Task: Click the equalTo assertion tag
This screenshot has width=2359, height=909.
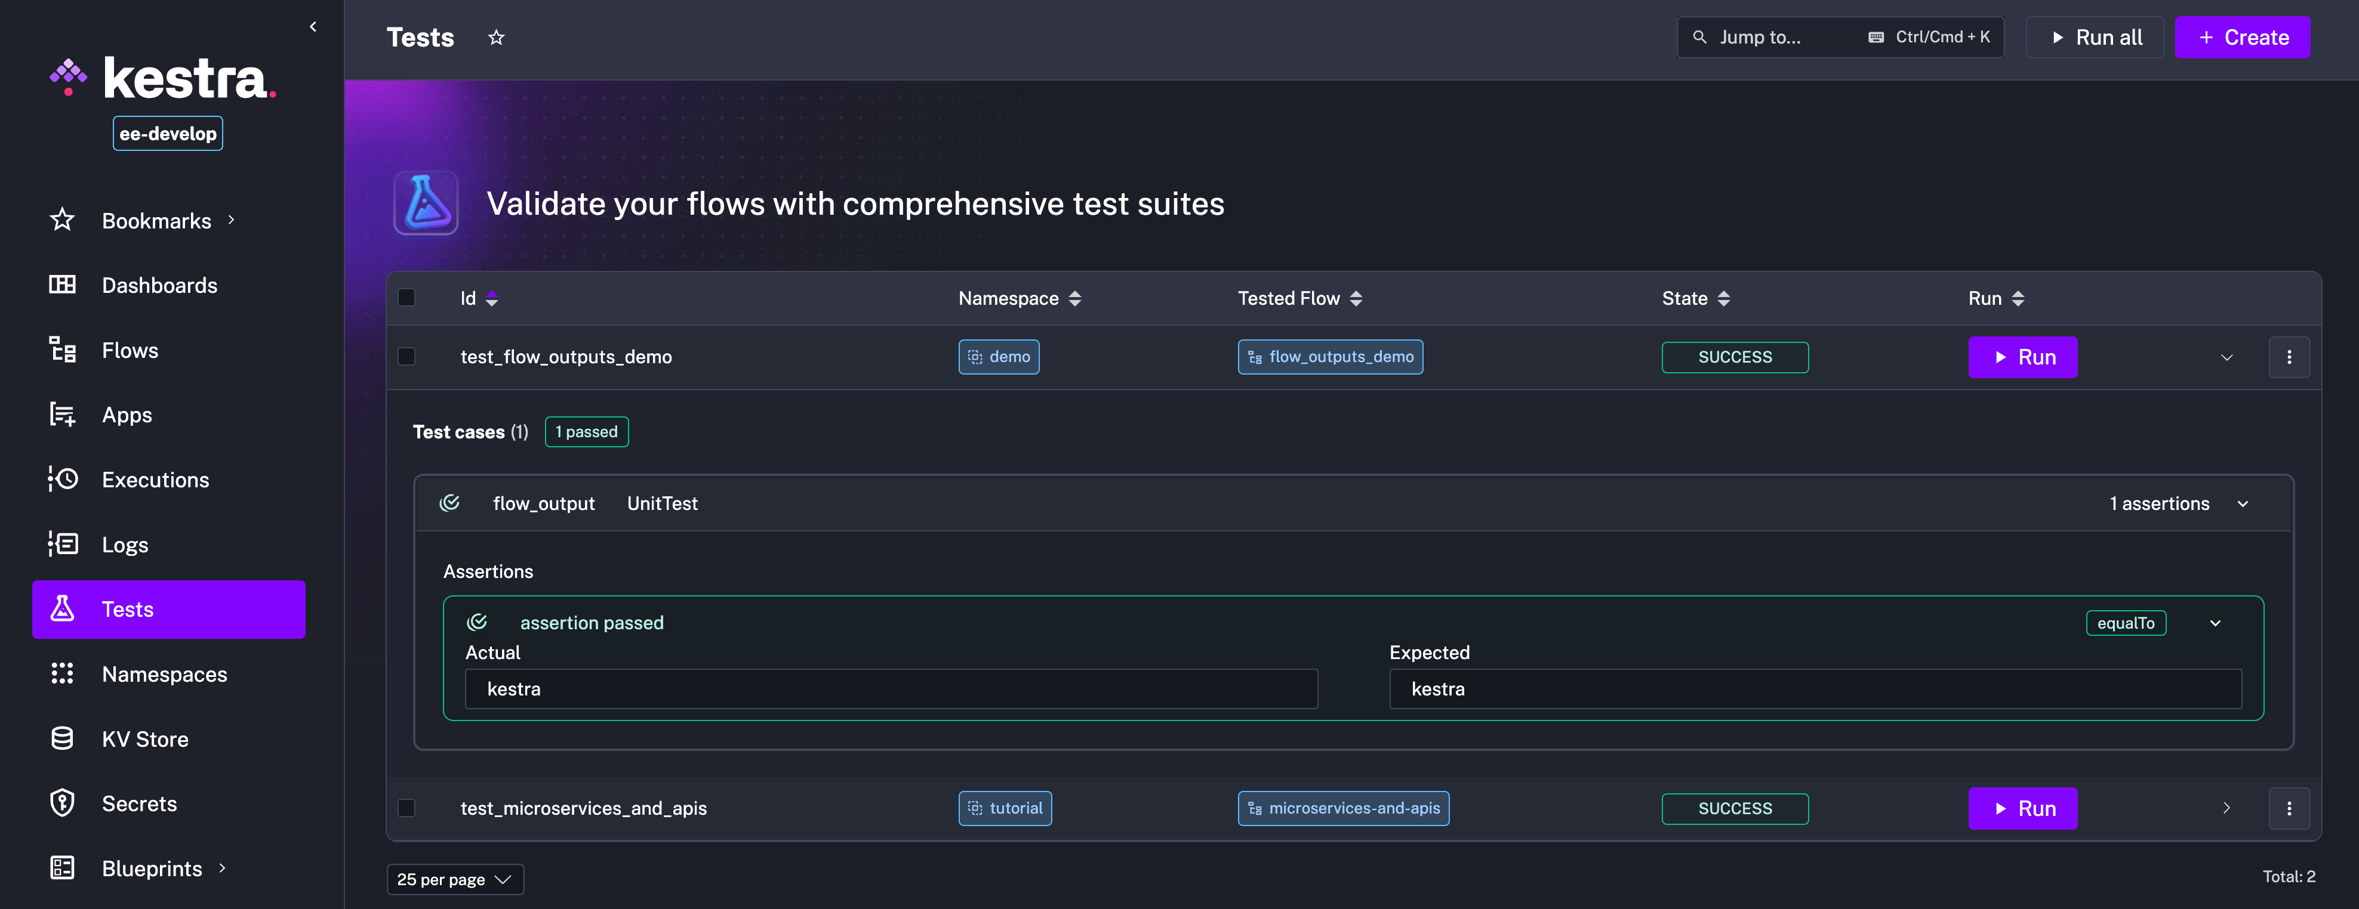Action: (2126, 623)
